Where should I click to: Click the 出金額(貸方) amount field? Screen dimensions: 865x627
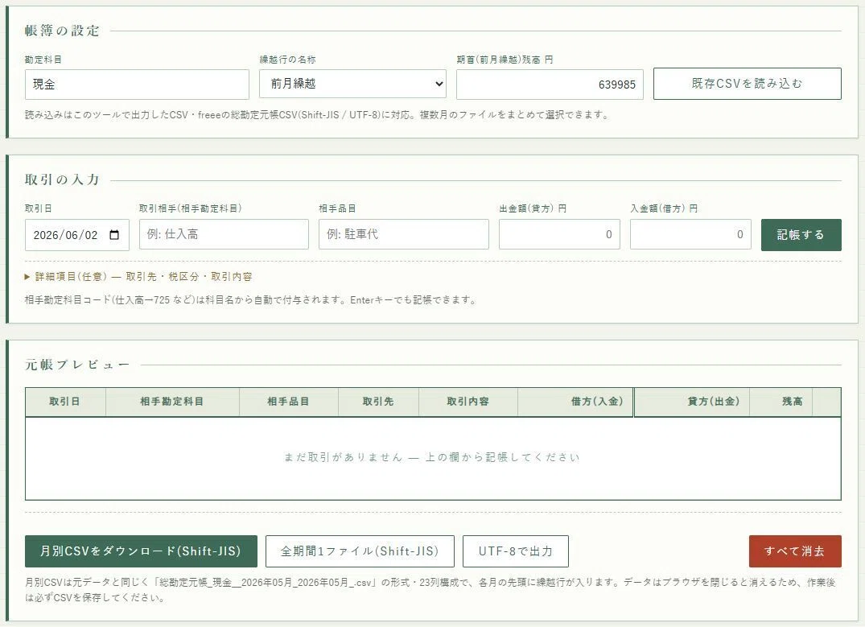pyautogui.click(x=559, y=234)
